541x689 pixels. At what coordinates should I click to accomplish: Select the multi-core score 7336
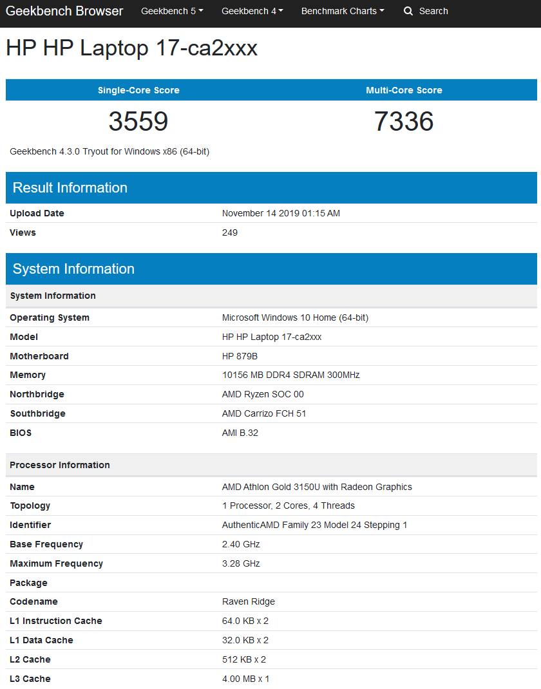click(x=404, y=121)
